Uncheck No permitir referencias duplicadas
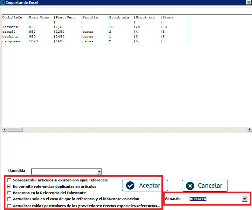This screenshot has width=252, height=210. pyautogui.click(x=9, y=186)
